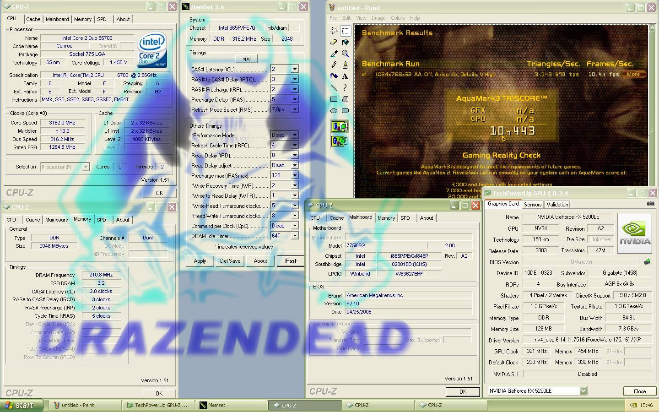659x412 pixels.
Task: Click the GPU Clock 321 MHz field
Action: point(537,351)
